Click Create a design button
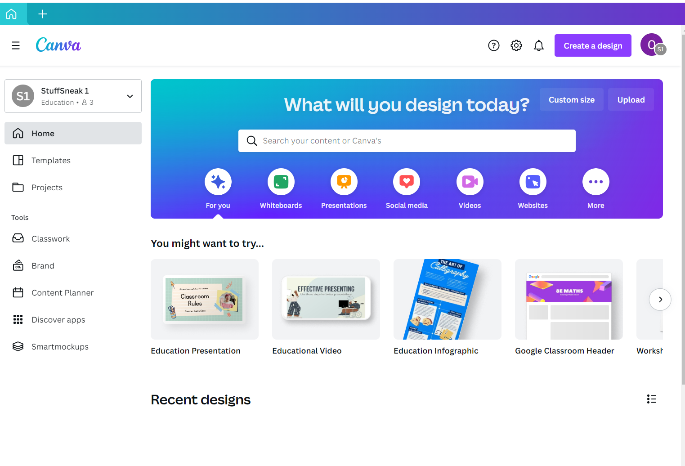Screen dimensions: 685x466 click(x=593, y=45)
